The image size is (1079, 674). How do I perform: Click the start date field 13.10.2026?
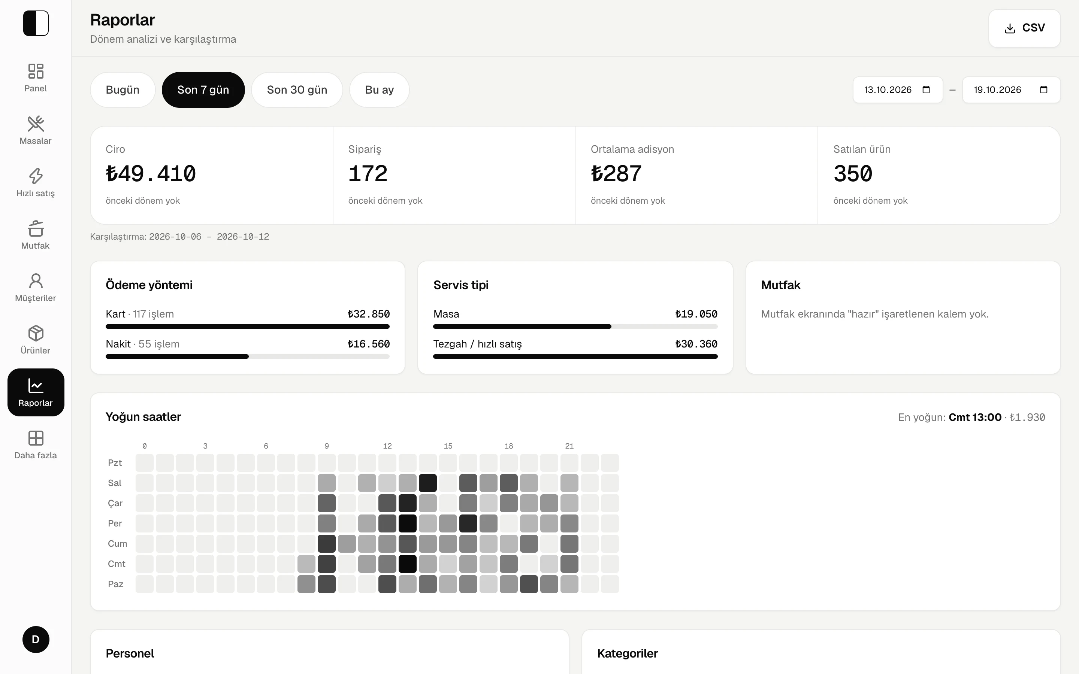(898, 89)
